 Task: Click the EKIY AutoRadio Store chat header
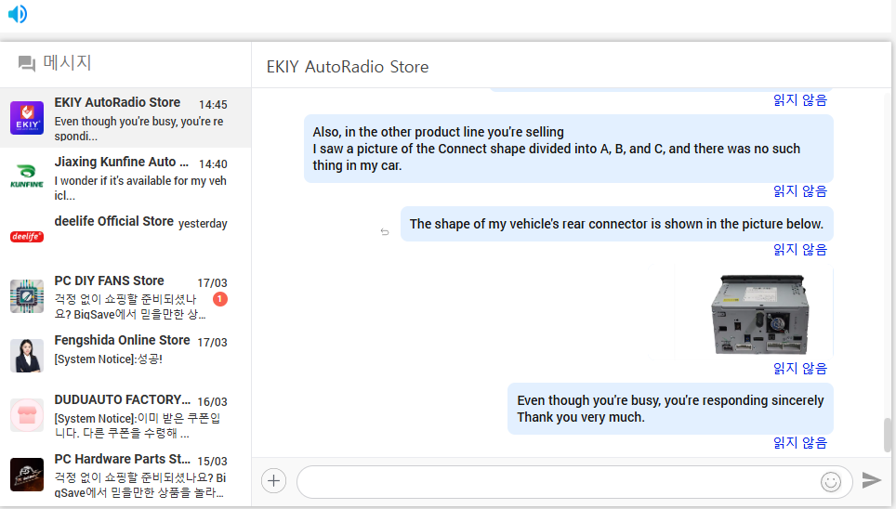(348, 67)
